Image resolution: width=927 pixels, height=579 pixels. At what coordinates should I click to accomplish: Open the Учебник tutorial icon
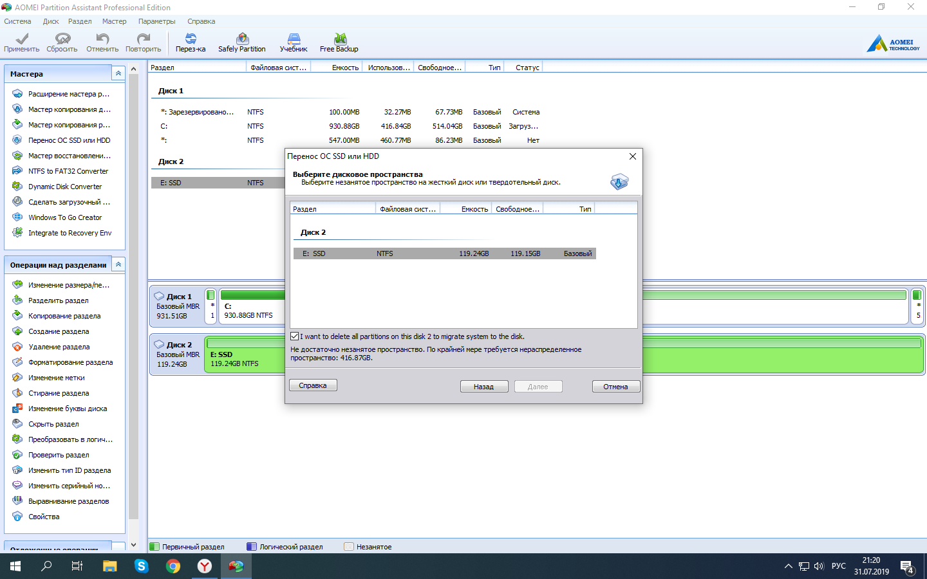[x=294, y=42]
